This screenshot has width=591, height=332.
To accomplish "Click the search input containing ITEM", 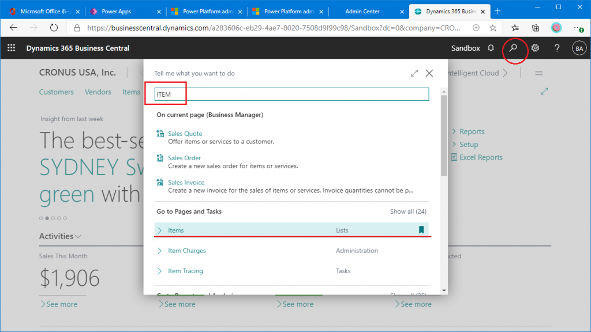I will 291,94.
